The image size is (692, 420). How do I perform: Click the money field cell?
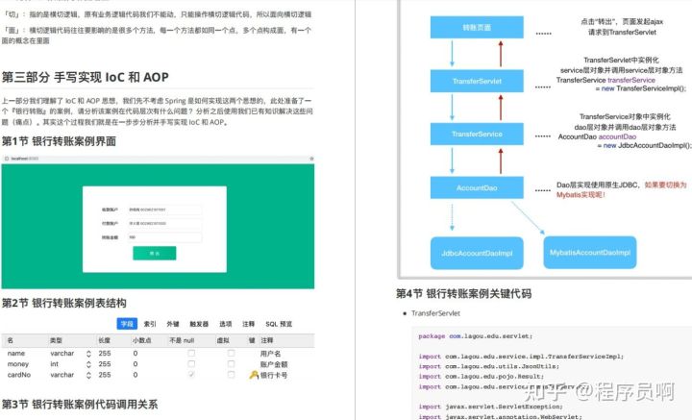[18, 364]
